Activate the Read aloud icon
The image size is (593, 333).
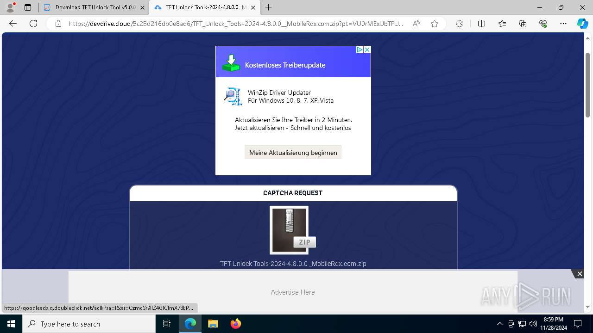[x=416, y=24]
